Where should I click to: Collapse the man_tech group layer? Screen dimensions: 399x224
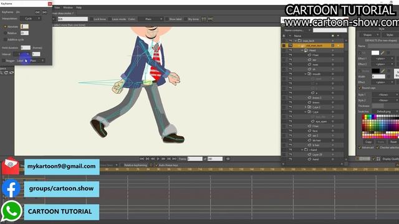coord(296,40)
